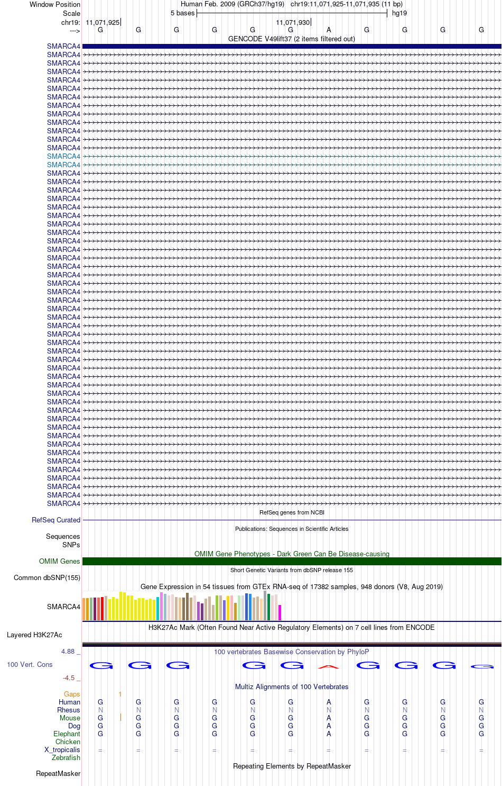Image resolution: width=502 pixels, height=786 pixels.
Task: Click the Sequences SNPs track label
Action: [x=63, y=540]
